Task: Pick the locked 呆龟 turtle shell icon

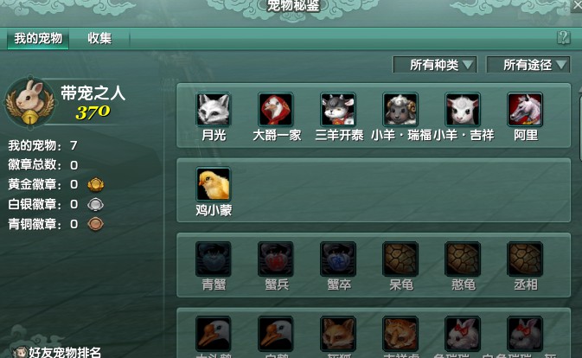Action: (400, 259)
